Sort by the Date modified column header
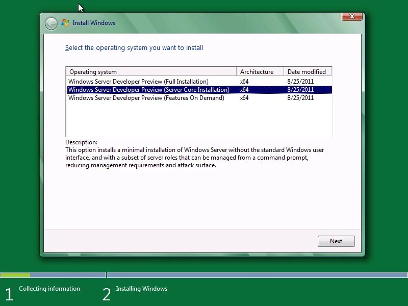 (308, 72)
